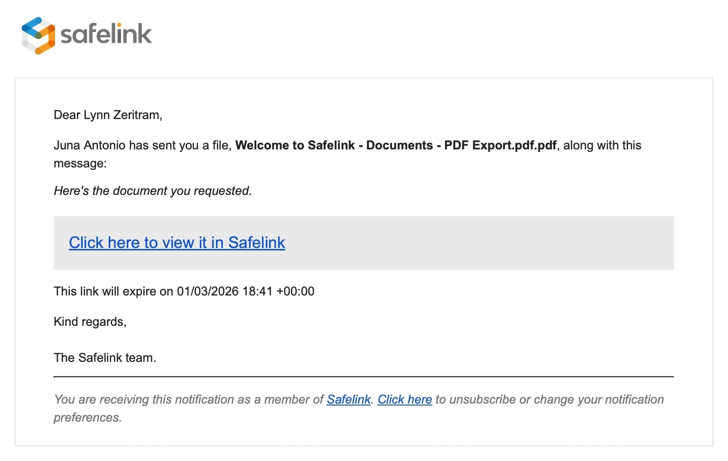The height and width of the screenshot is (461, 728).
Task: Click the 'Kind regards,' closing line
Action: click(x=90, y=322)
